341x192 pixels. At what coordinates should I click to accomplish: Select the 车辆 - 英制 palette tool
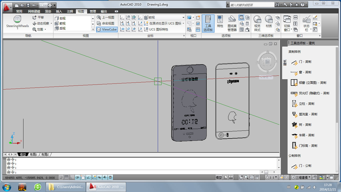coord(303,135)
